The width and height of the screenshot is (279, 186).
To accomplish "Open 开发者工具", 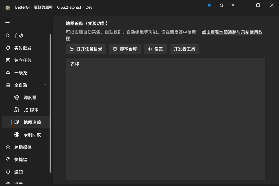I will (184, 49).
